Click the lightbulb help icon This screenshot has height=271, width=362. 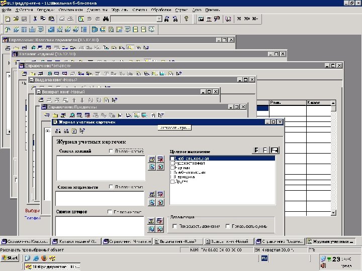(x=187, y=19)
